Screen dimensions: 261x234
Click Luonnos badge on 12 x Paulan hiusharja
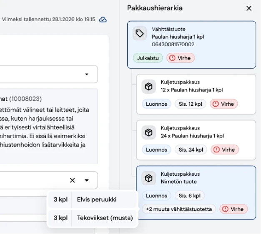[156, 104]
